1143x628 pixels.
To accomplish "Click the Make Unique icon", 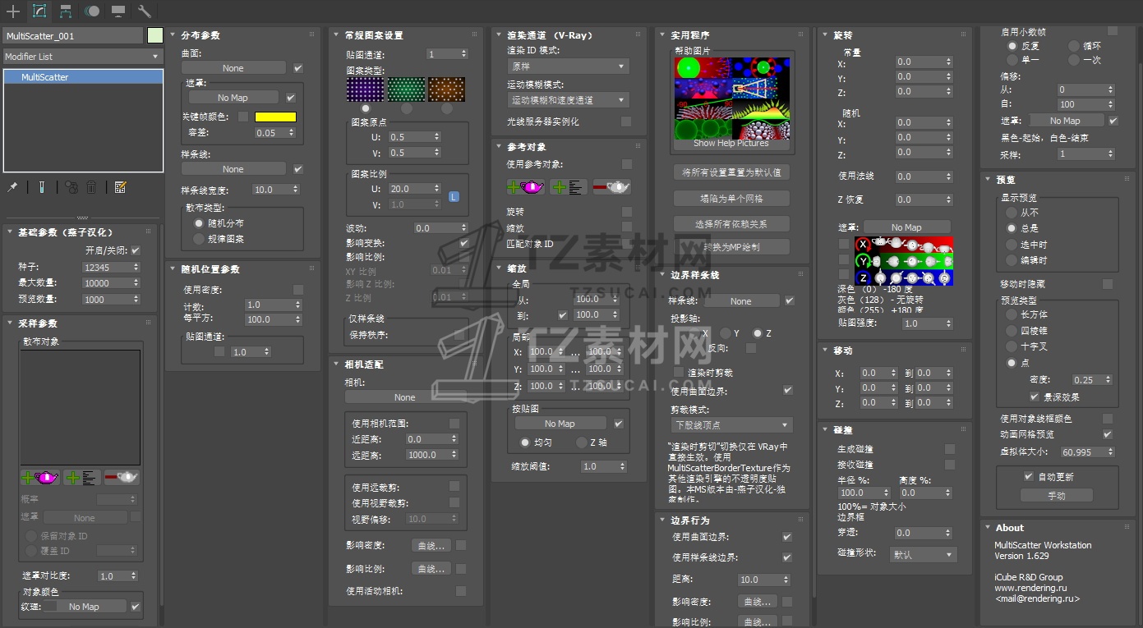I will coord(71,187).
